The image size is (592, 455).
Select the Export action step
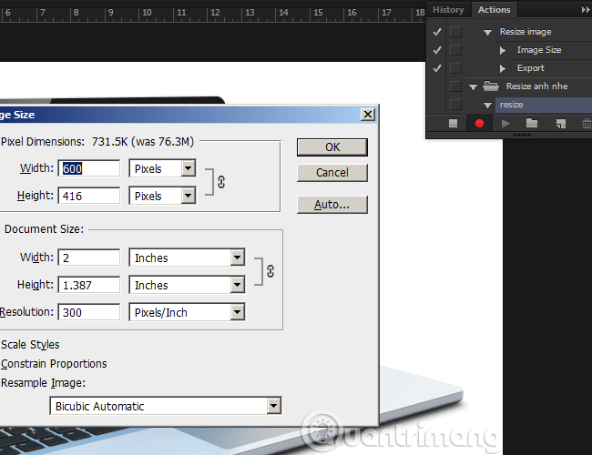coord(530,68)
